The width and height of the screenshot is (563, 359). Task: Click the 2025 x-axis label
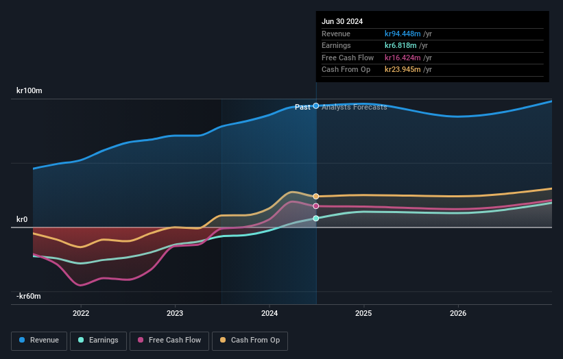point(363,313)
